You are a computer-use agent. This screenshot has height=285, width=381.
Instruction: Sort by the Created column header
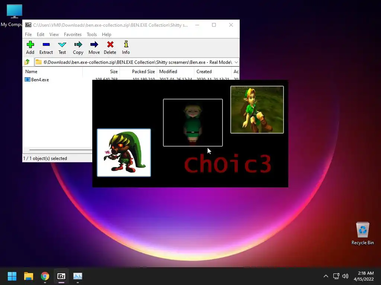click(212, 72)
